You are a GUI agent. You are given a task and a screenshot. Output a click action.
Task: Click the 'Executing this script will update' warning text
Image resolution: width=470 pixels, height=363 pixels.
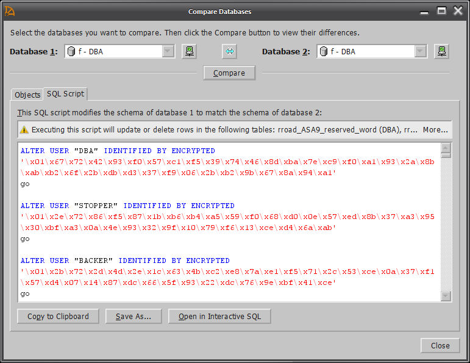(x=224, y=130)
